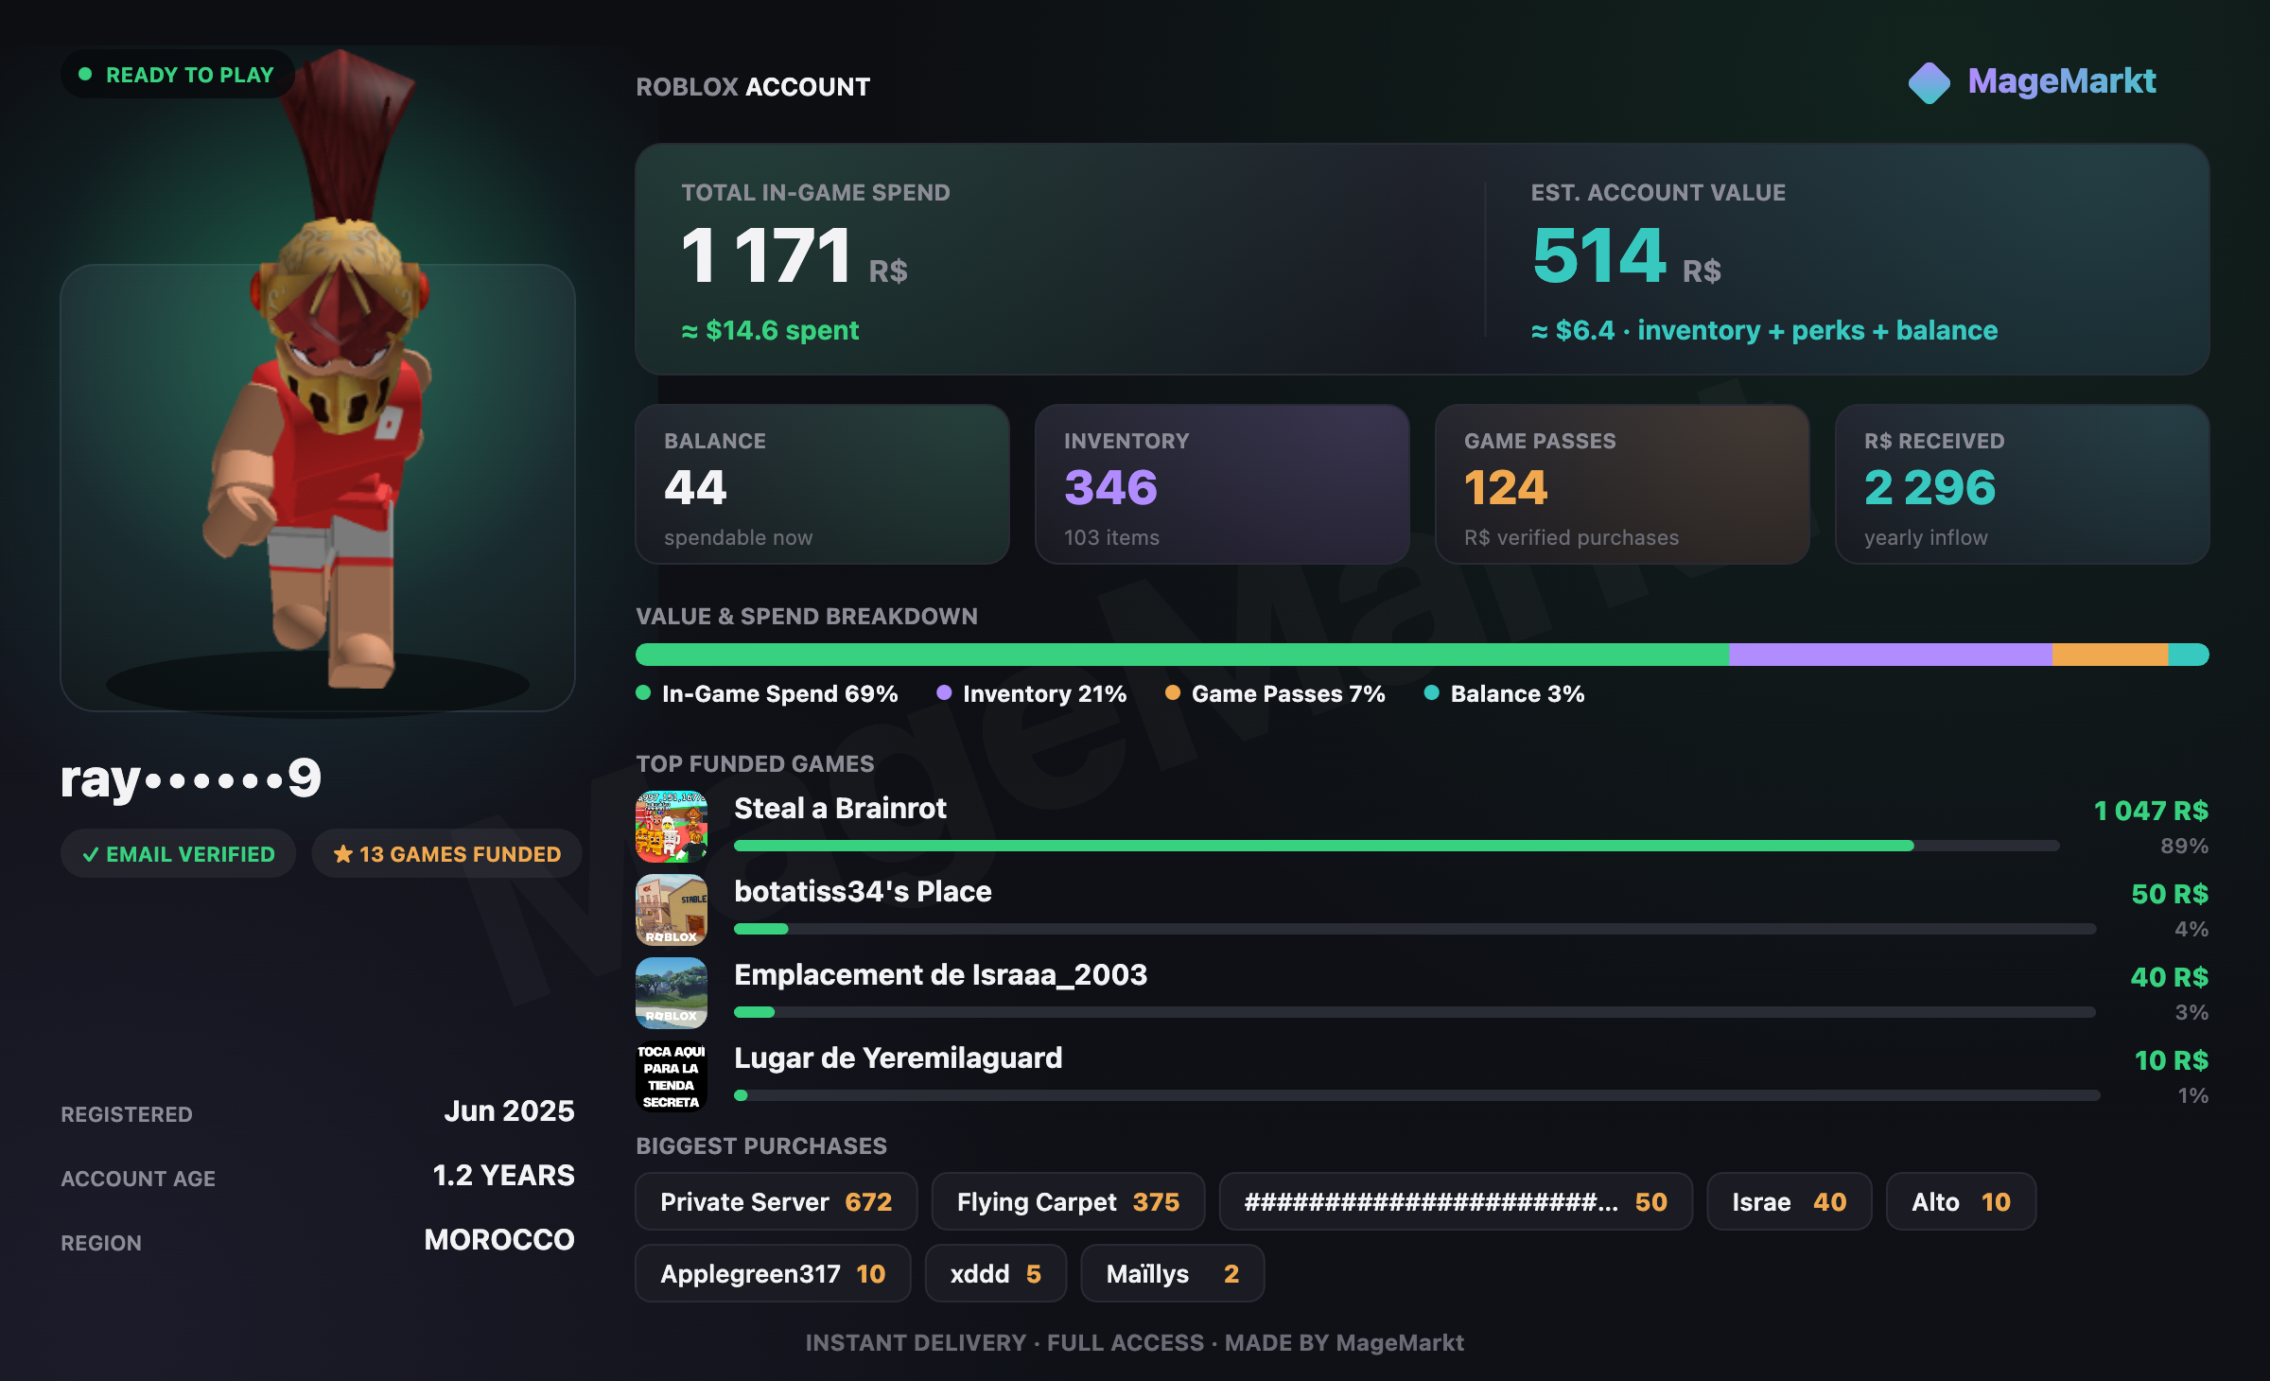2270x1381 pixels.
Task: Click the star icon in Games Funded badge
Action: [x=342, y=854]
